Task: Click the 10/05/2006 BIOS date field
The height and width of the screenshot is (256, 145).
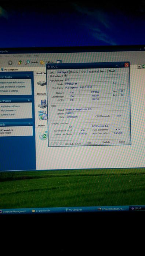Action: (x=79, y=117)
